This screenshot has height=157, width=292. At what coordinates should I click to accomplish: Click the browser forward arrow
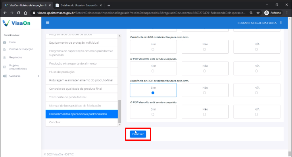[x=12, y=13]
